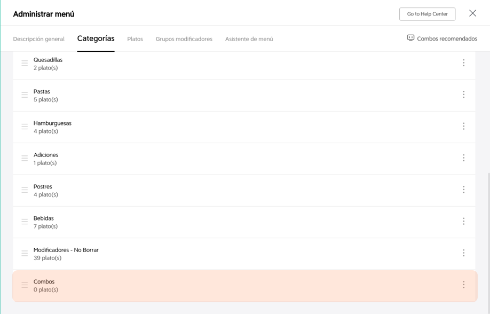Click the drag handle beside Postres

[25, 190]
